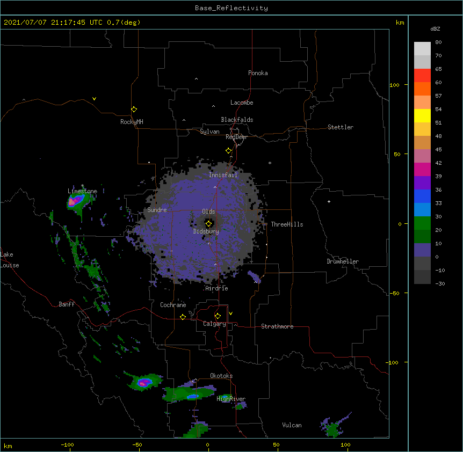The height and width of the screenshot is (452, 463).
Task: Select the 51 dBZ yellow color swatch
Action: 422,115
